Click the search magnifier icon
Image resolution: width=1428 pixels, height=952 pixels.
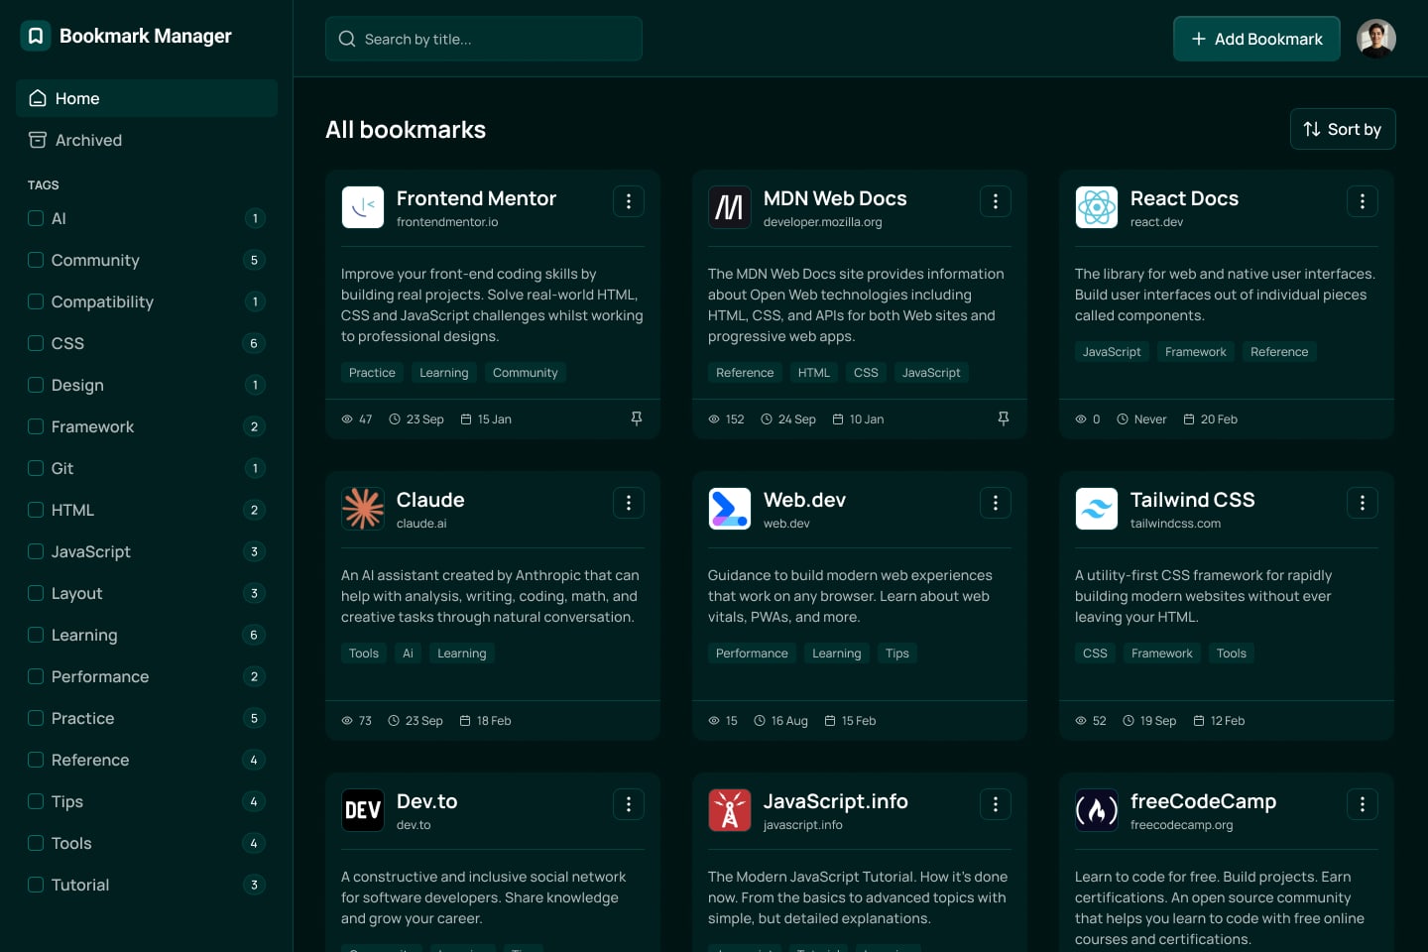(x=347, y=39)
